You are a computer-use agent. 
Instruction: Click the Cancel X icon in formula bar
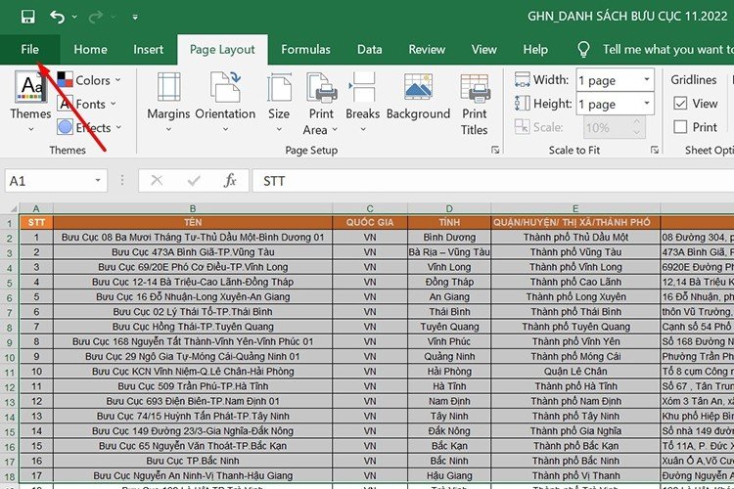point(157,181)
